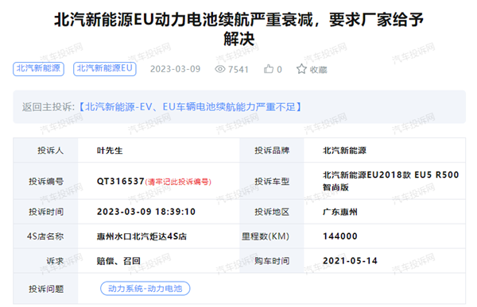Viewport: 477px width, 307px height.
Task: Click the 投诉编号 row label
Action: [46, 182]
